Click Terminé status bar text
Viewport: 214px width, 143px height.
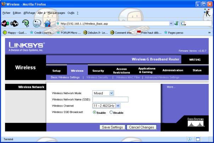coord(8,139)
